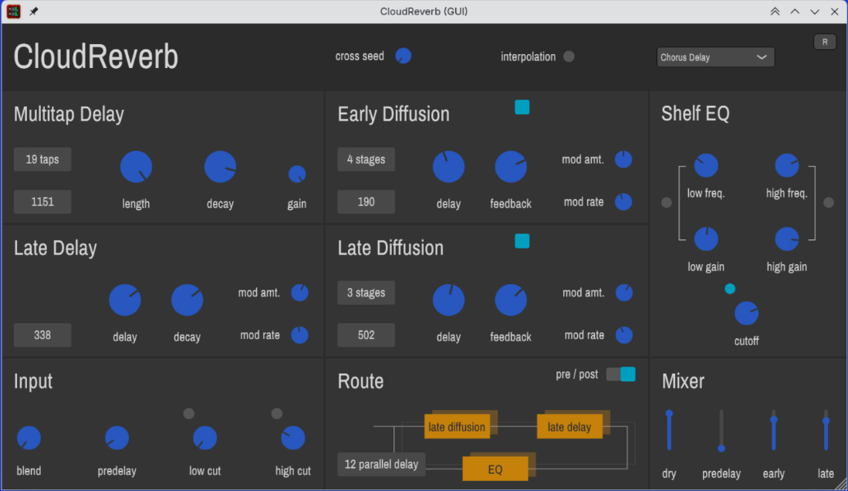
Task: Click Early Diffusion mod rate knob
Action: click(x=623, y=201)
